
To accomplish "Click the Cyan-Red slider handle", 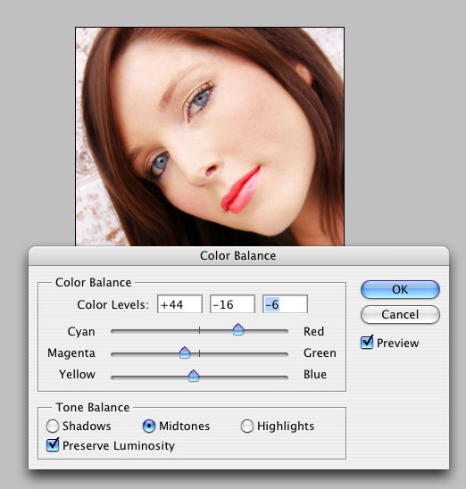I will [238, 329].
